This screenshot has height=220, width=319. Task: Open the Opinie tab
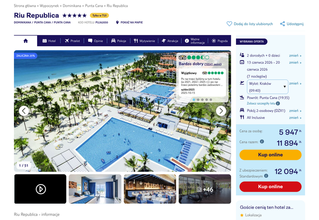tap(95, 41)
